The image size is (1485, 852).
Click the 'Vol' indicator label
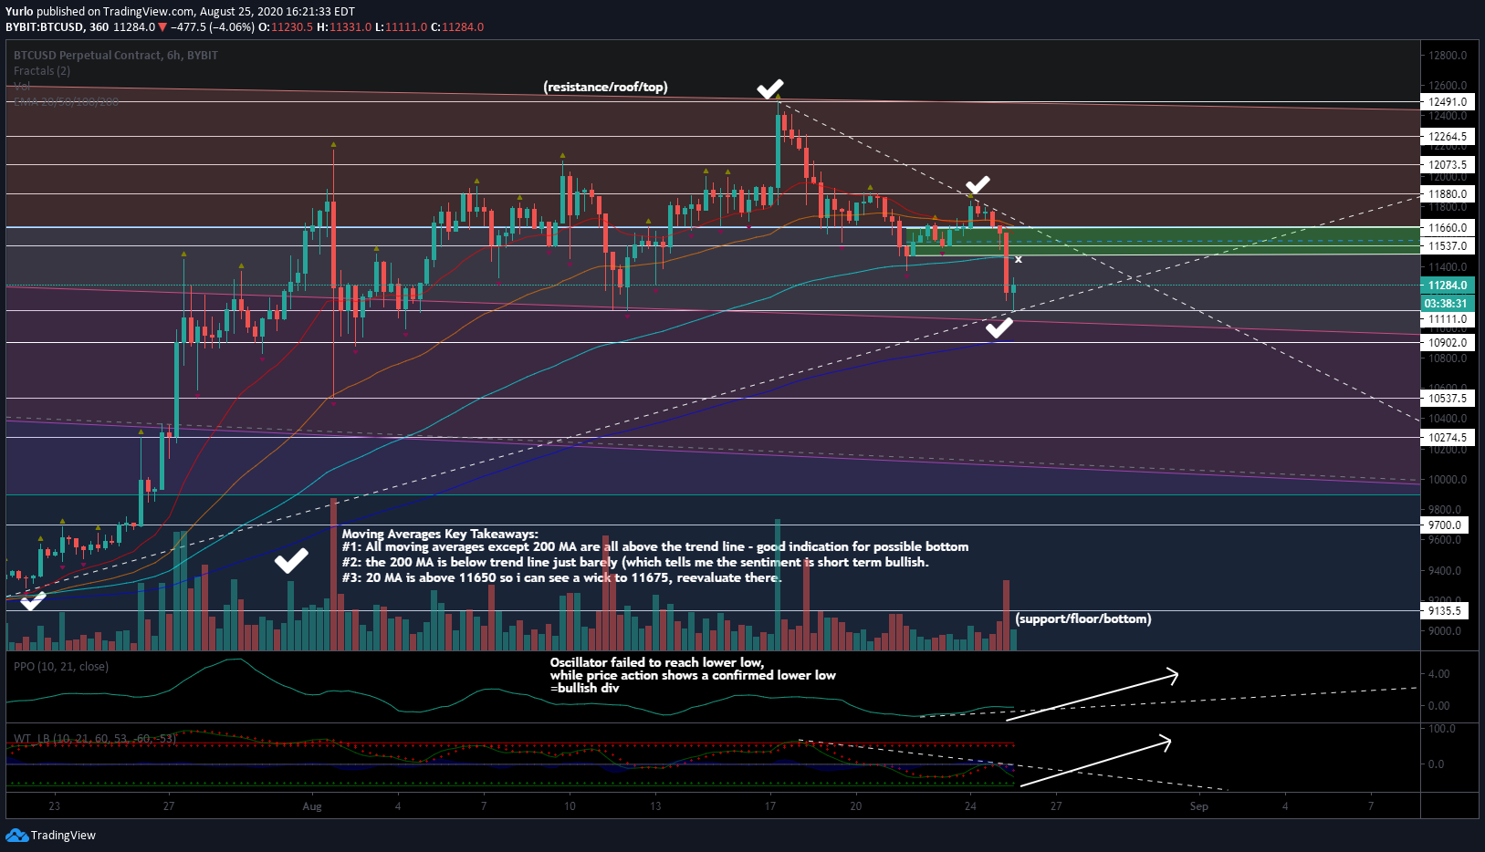(22, 87)
